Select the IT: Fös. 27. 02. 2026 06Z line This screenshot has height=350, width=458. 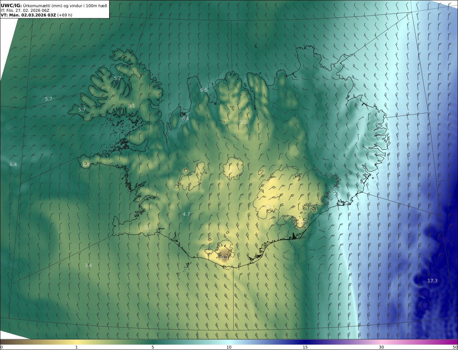pyautogui.click(x=25, y=10)
